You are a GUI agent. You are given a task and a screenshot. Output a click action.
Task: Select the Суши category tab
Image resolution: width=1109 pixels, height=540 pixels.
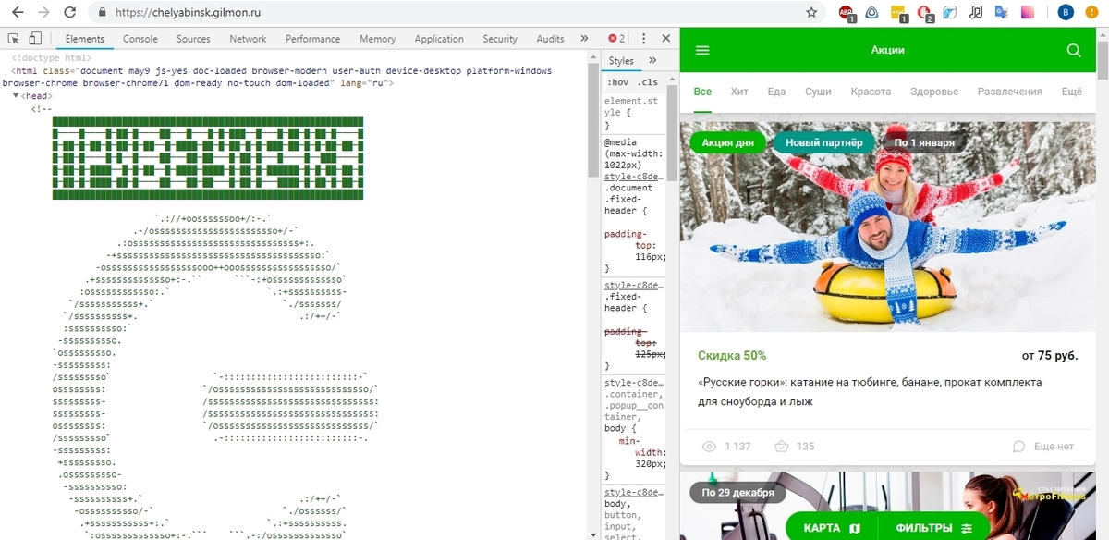[x=817, y=92]
